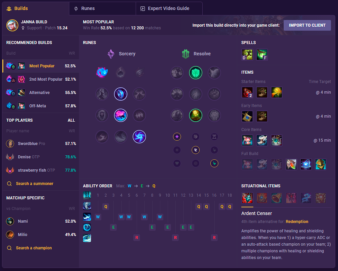Select the 2nd Most Popular build

(x=41, y=79)
